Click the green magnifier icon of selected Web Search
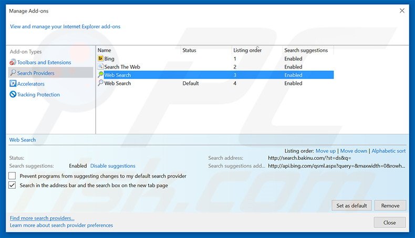This screenshot has width=415, height=238. click(100, 75)
